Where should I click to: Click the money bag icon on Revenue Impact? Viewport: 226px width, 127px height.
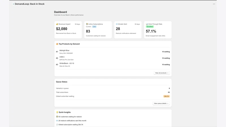click(x=57, y=24)
